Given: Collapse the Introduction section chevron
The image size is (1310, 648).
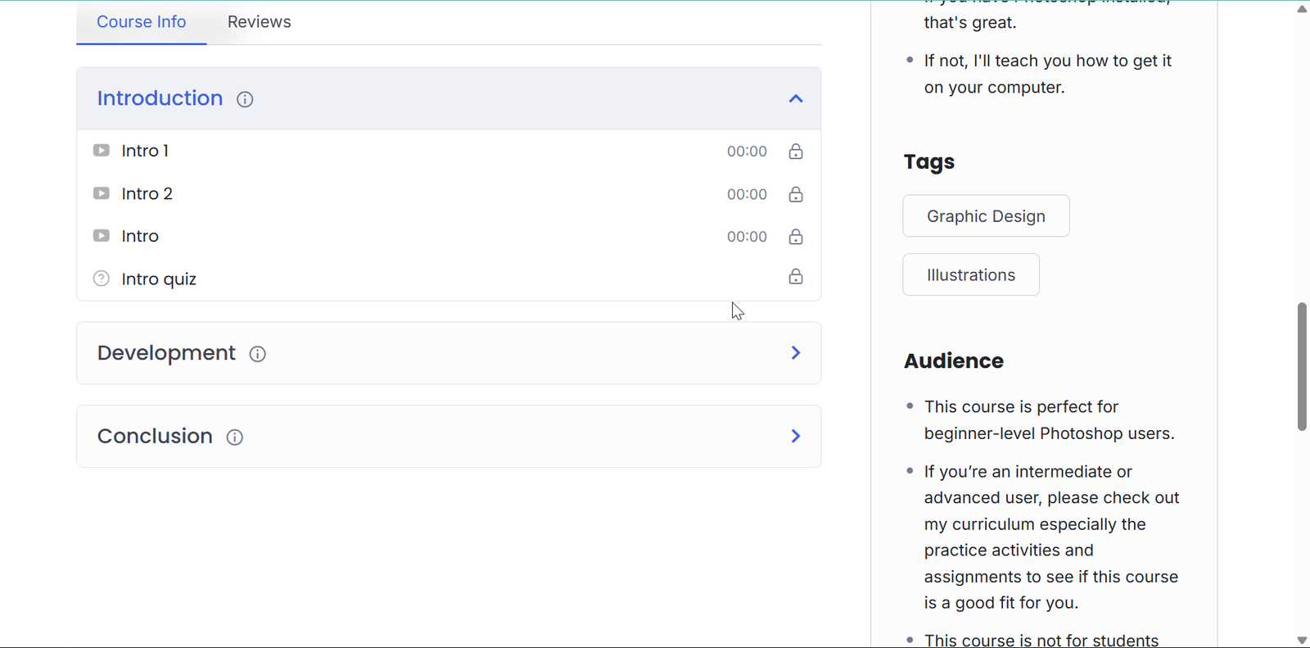Looking at the screenshot, I should [x=796, y=98].
